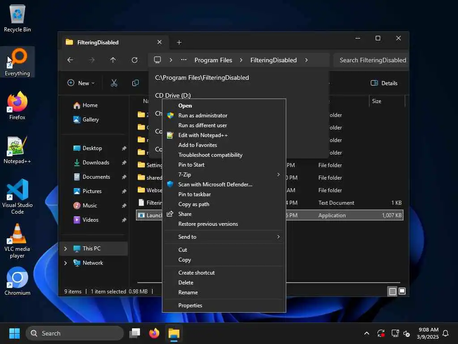Choose Edit with Notepad++
This screenshot has height=344, width=458.
click(x=224, y=135)
